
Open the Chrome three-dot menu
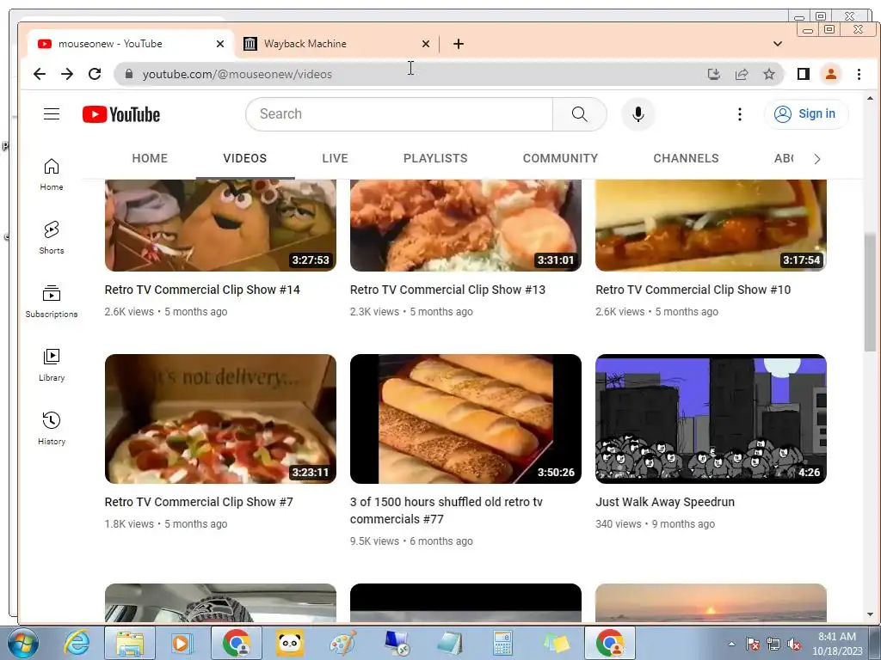[859, 74]
